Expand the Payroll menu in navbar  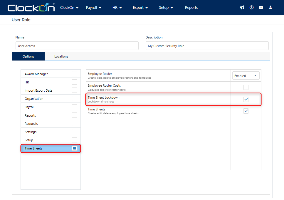[x=94, y=8]
